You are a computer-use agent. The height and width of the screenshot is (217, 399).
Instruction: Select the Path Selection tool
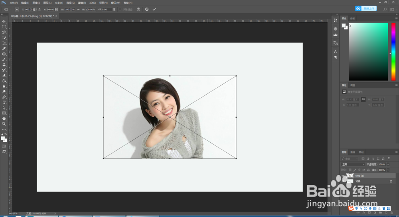4,108
